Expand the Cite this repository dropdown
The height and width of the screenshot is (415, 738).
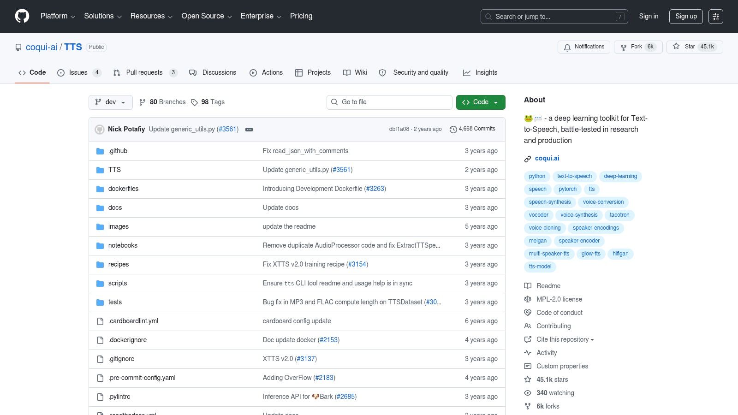(x=559, y=339)
